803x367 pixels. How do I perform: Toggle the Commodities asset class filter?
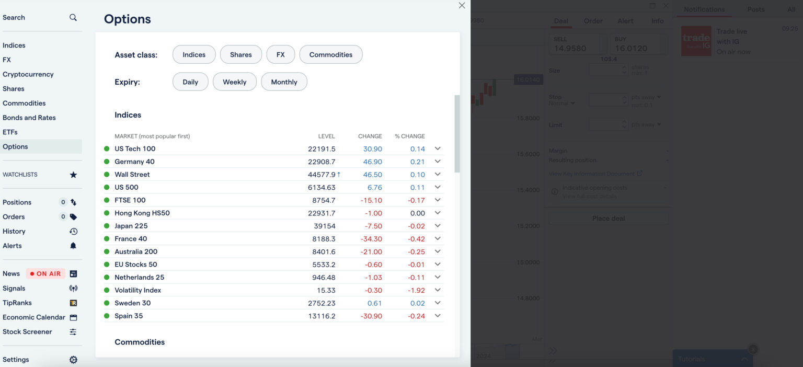[331, 54]
